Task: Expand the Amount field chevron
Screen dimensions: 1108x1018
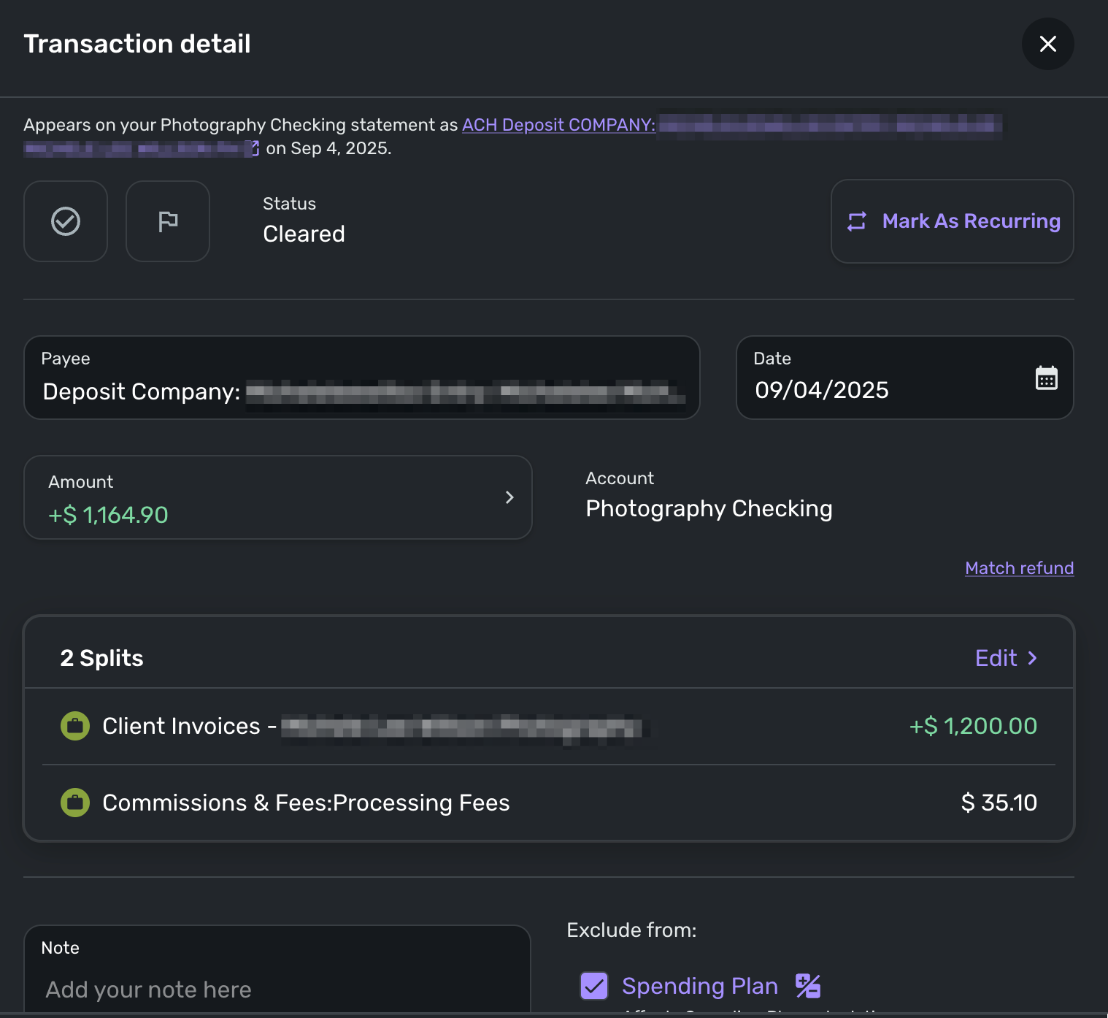Action: (509, 497)
